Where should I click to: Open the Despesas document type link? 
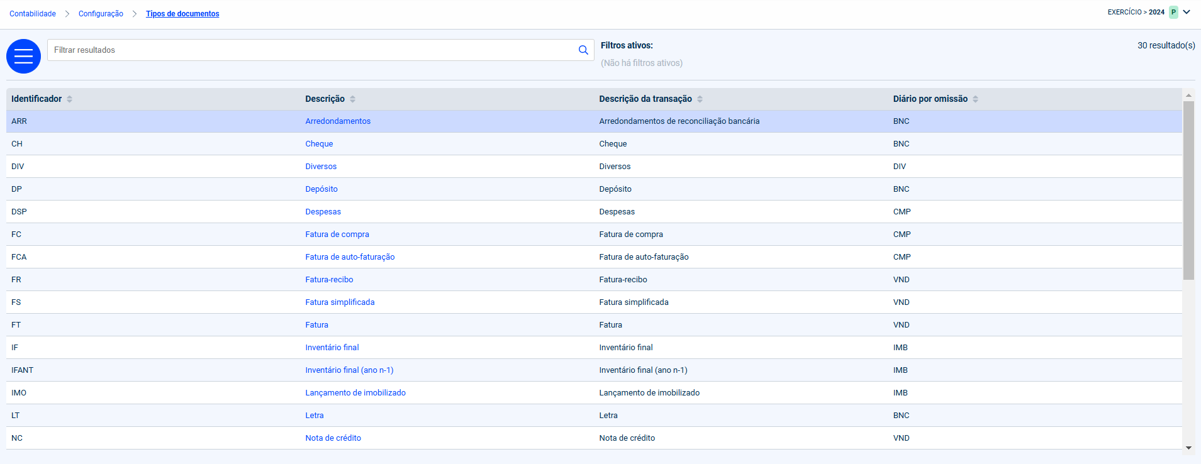coord(323,212)
